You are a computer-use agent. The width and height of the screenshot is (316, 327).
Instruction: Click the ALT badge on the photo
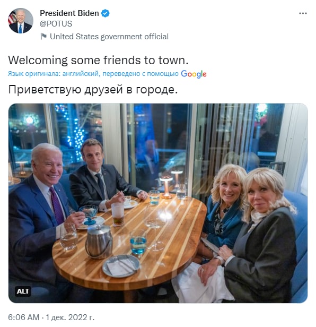pyautogui.click(x=23, y=291)
